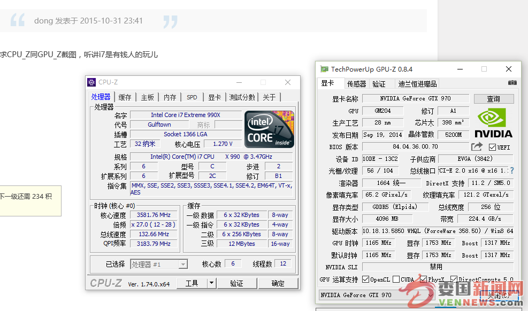
Task: Click the x 27.0 ( 12 - 28 ) multiplier value
Action: pyautogui.click(x=154, y=224)
